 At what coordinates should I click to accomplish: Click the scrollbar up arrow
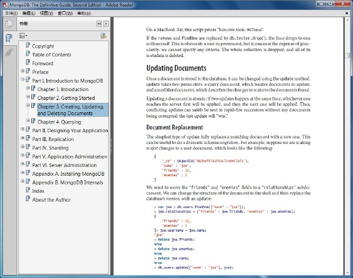(x=348, y=19)
